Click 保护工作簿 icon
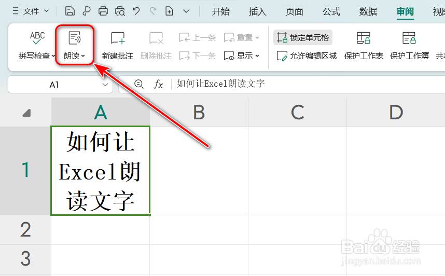This screenshot has height=276, width=445. tap(409, 38)
